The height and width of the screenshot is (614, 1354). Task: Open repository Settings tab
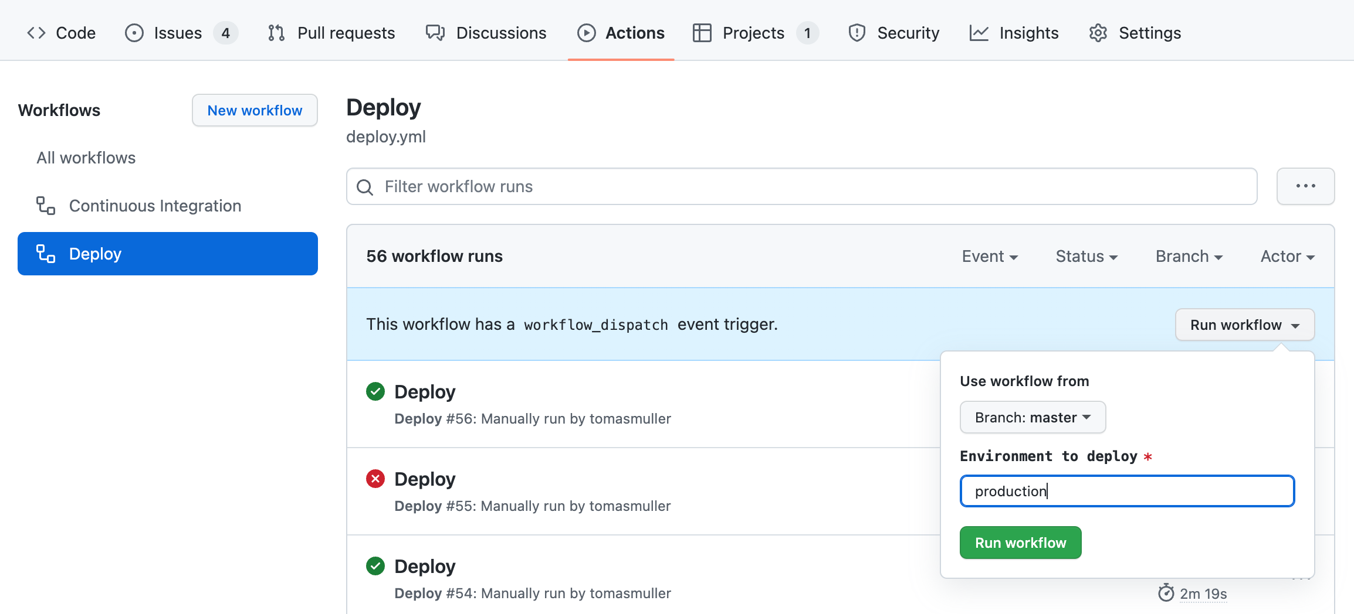point(1135,33)
